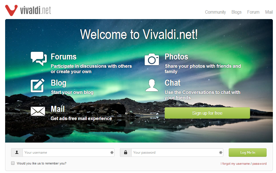
Task: Click the Forums speech bubbles icon
Action: pos(39,59)
